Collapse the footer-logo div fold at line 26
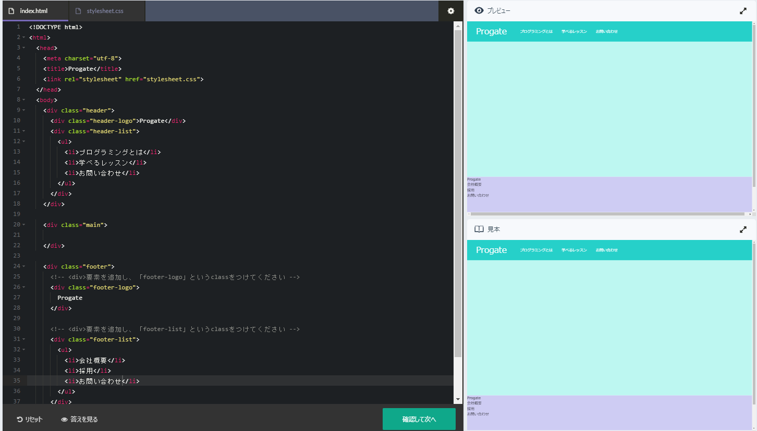 click(x=23, y=287)
